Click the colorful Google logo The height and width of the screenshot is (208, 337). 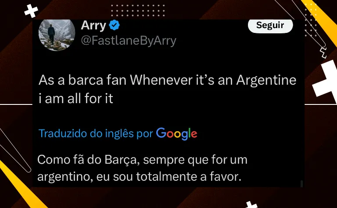tap(176, 134)
